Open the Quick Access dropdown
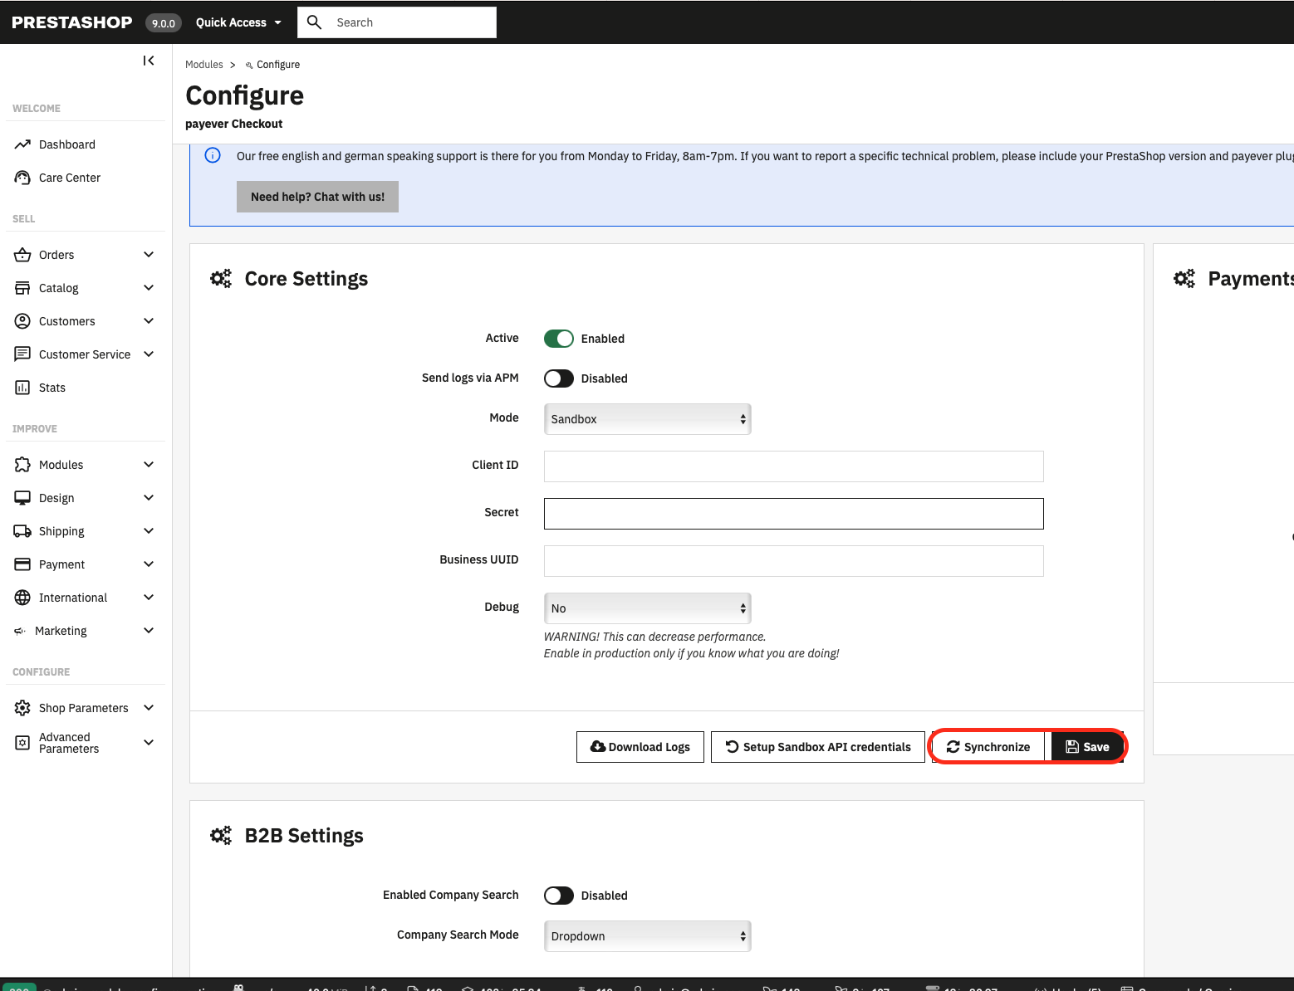Screen dimensions: 1294x991 (x=238, y=22)
